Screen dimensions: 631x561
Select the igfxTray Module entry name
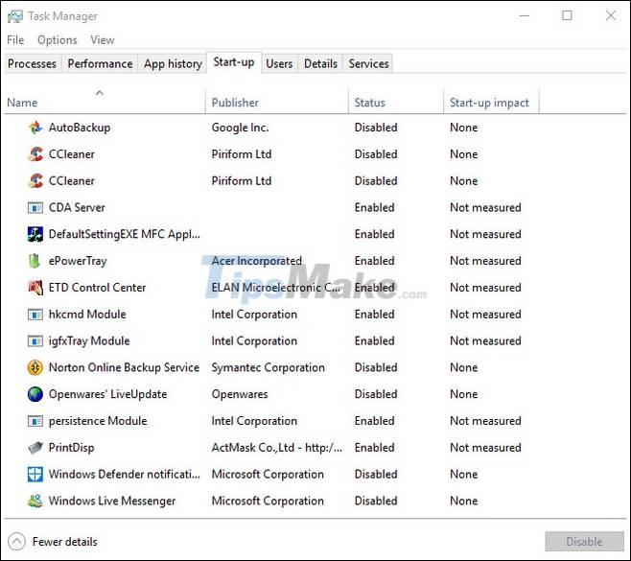(89, 340)
